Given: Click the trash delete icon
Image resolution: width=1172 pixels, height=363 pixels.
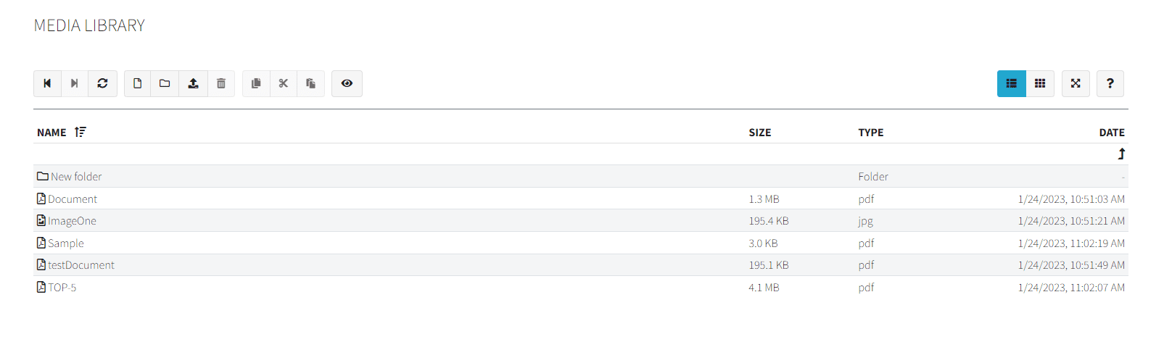Looking at the screenshot, I should click(x=221, y=83).
